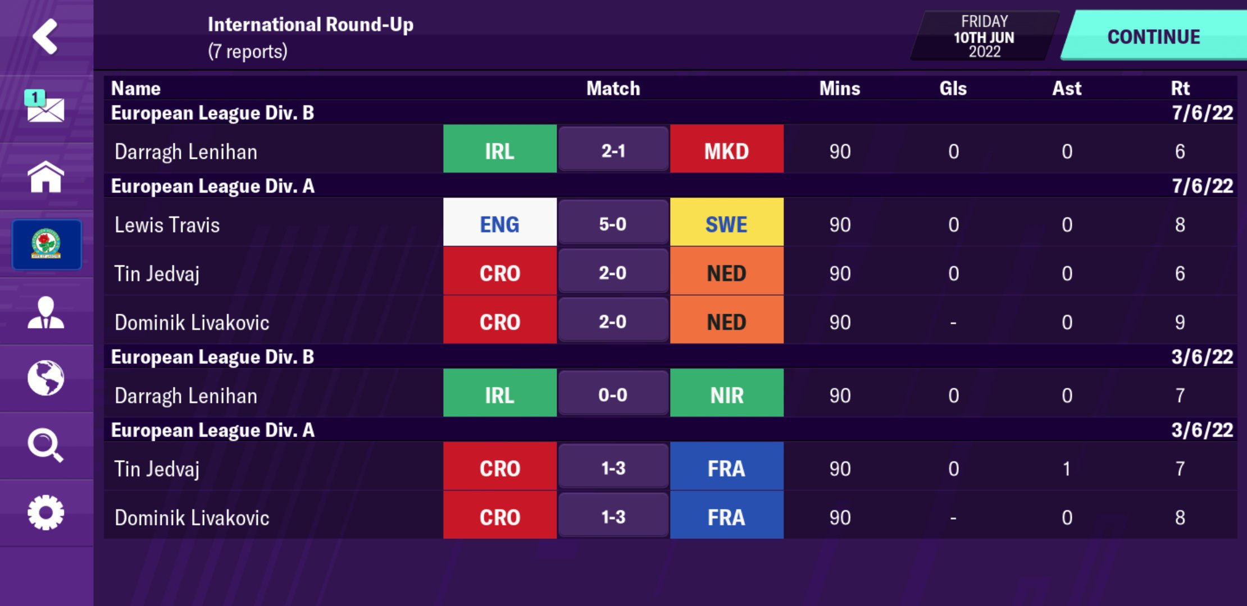Sort by the Rt column header
This screenshot has width=1247, height=606.
click(1180, 88)
